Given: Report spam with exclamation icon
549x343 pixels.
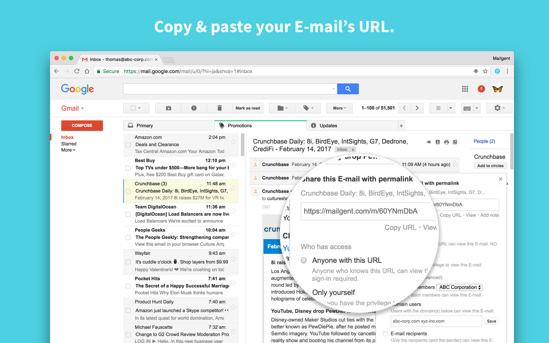Looking at the screenshot, I should 194,108.
